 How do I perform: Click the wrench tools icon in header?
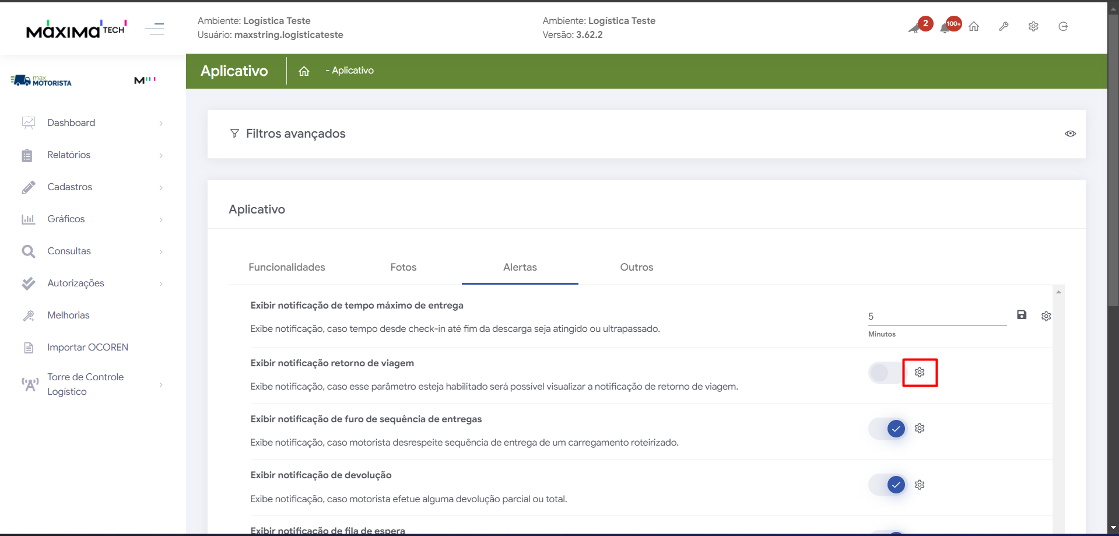[x=1004, y=26]
